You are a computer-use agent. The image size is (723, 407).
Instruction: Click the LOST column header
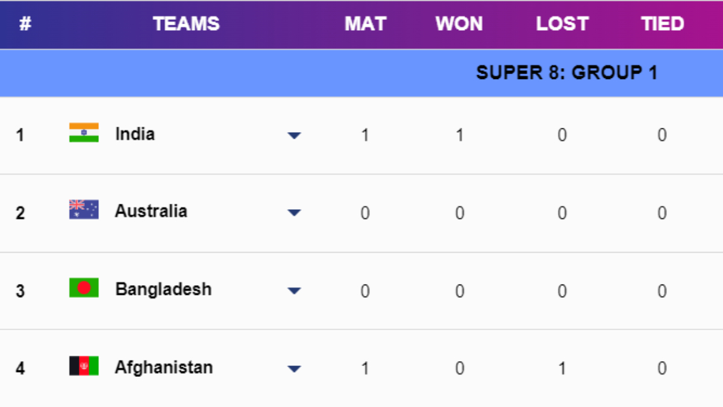562,24
